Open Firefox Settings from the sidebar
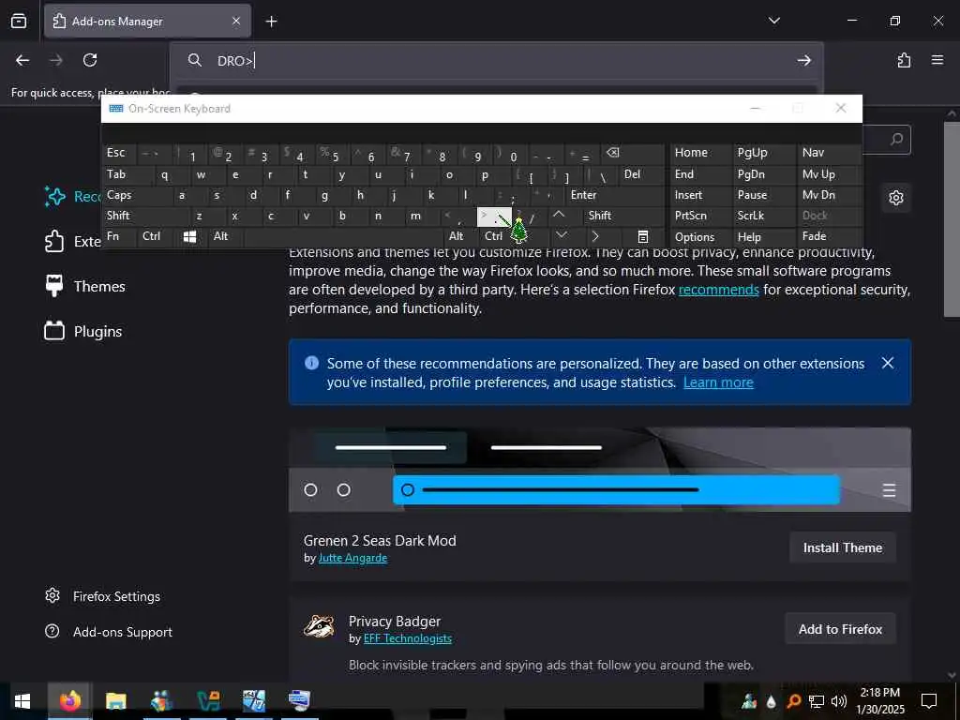The width and height of the screenshot is (960, 720). 102,596
